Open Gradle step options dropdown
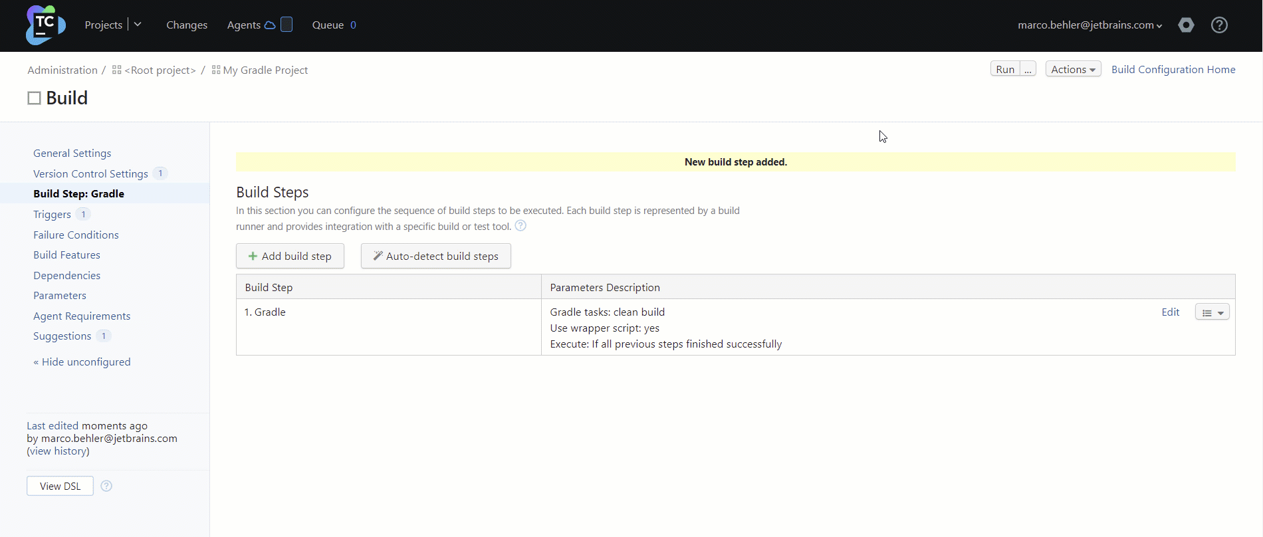Viewport: 1263px width, 537px height. tap(1212, 312)
